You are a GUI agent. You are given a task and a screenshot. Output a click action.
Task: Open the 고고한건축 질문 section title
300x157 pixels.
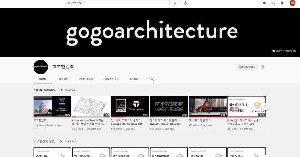point(44,141)
